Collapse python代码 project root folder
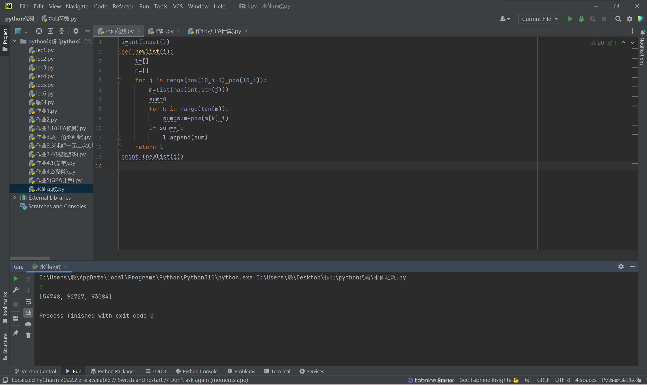The image size is (647, 385). point(14,41)
